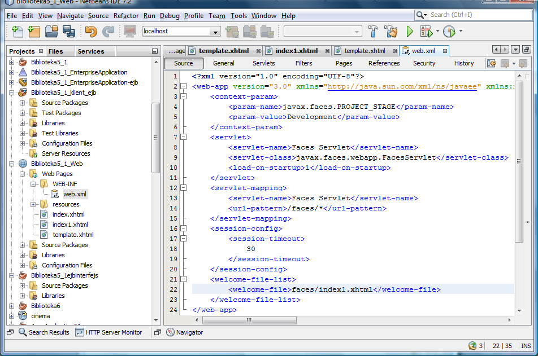This screenshot has width=538, height=356.
Task: Close the Projects panel tab
Action: coord(41,51)
